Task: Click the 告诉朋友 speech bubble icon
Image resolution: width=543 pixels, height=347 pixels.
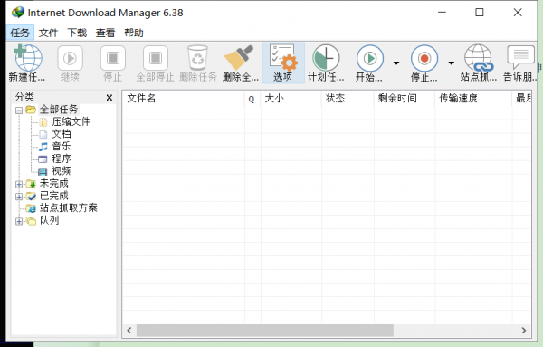Action: (520, 57)
